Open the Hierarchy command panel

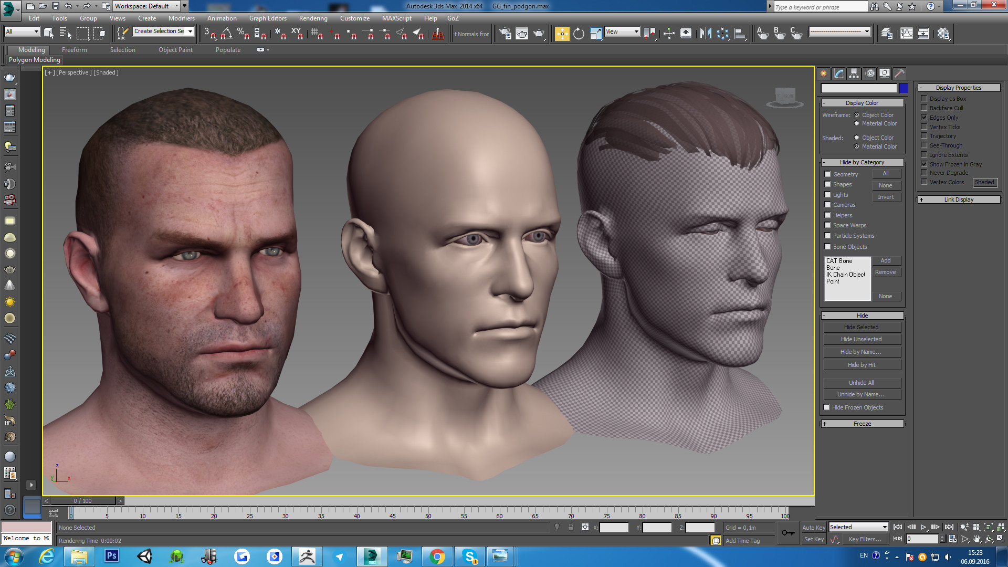(854, 73)
